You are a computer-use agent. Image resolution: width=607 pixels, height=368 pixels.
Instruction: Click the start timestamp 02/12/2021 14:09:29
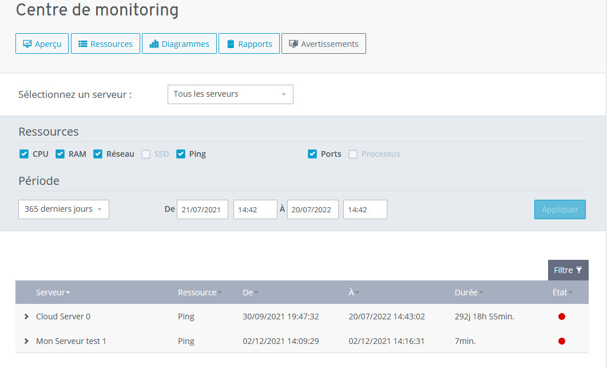tap(281, 341)
